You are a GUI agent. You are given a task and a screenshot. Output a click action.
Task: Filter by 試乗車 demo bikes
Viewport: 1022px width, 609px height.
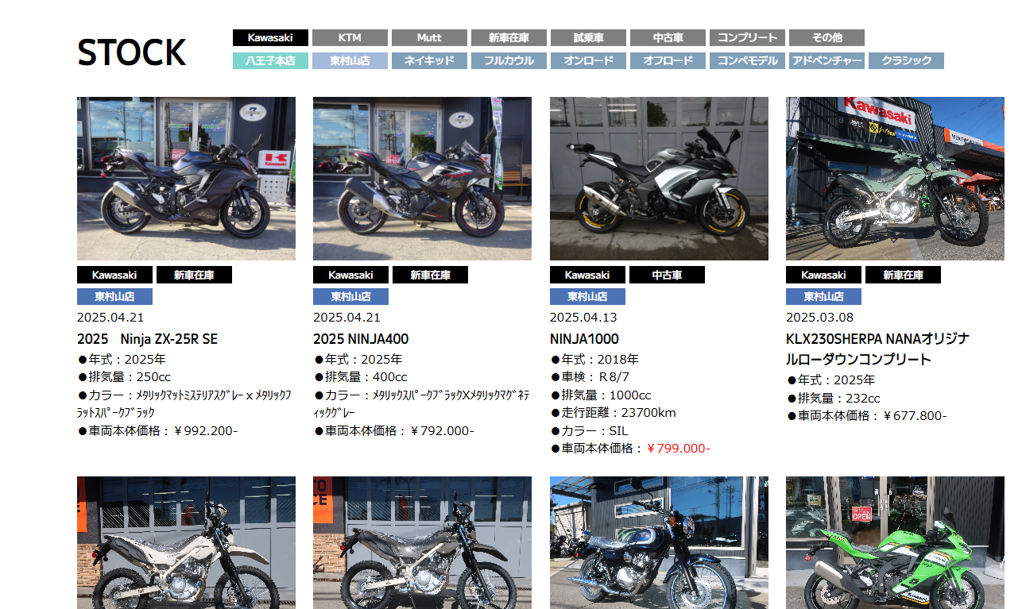(x=588, y=38)
